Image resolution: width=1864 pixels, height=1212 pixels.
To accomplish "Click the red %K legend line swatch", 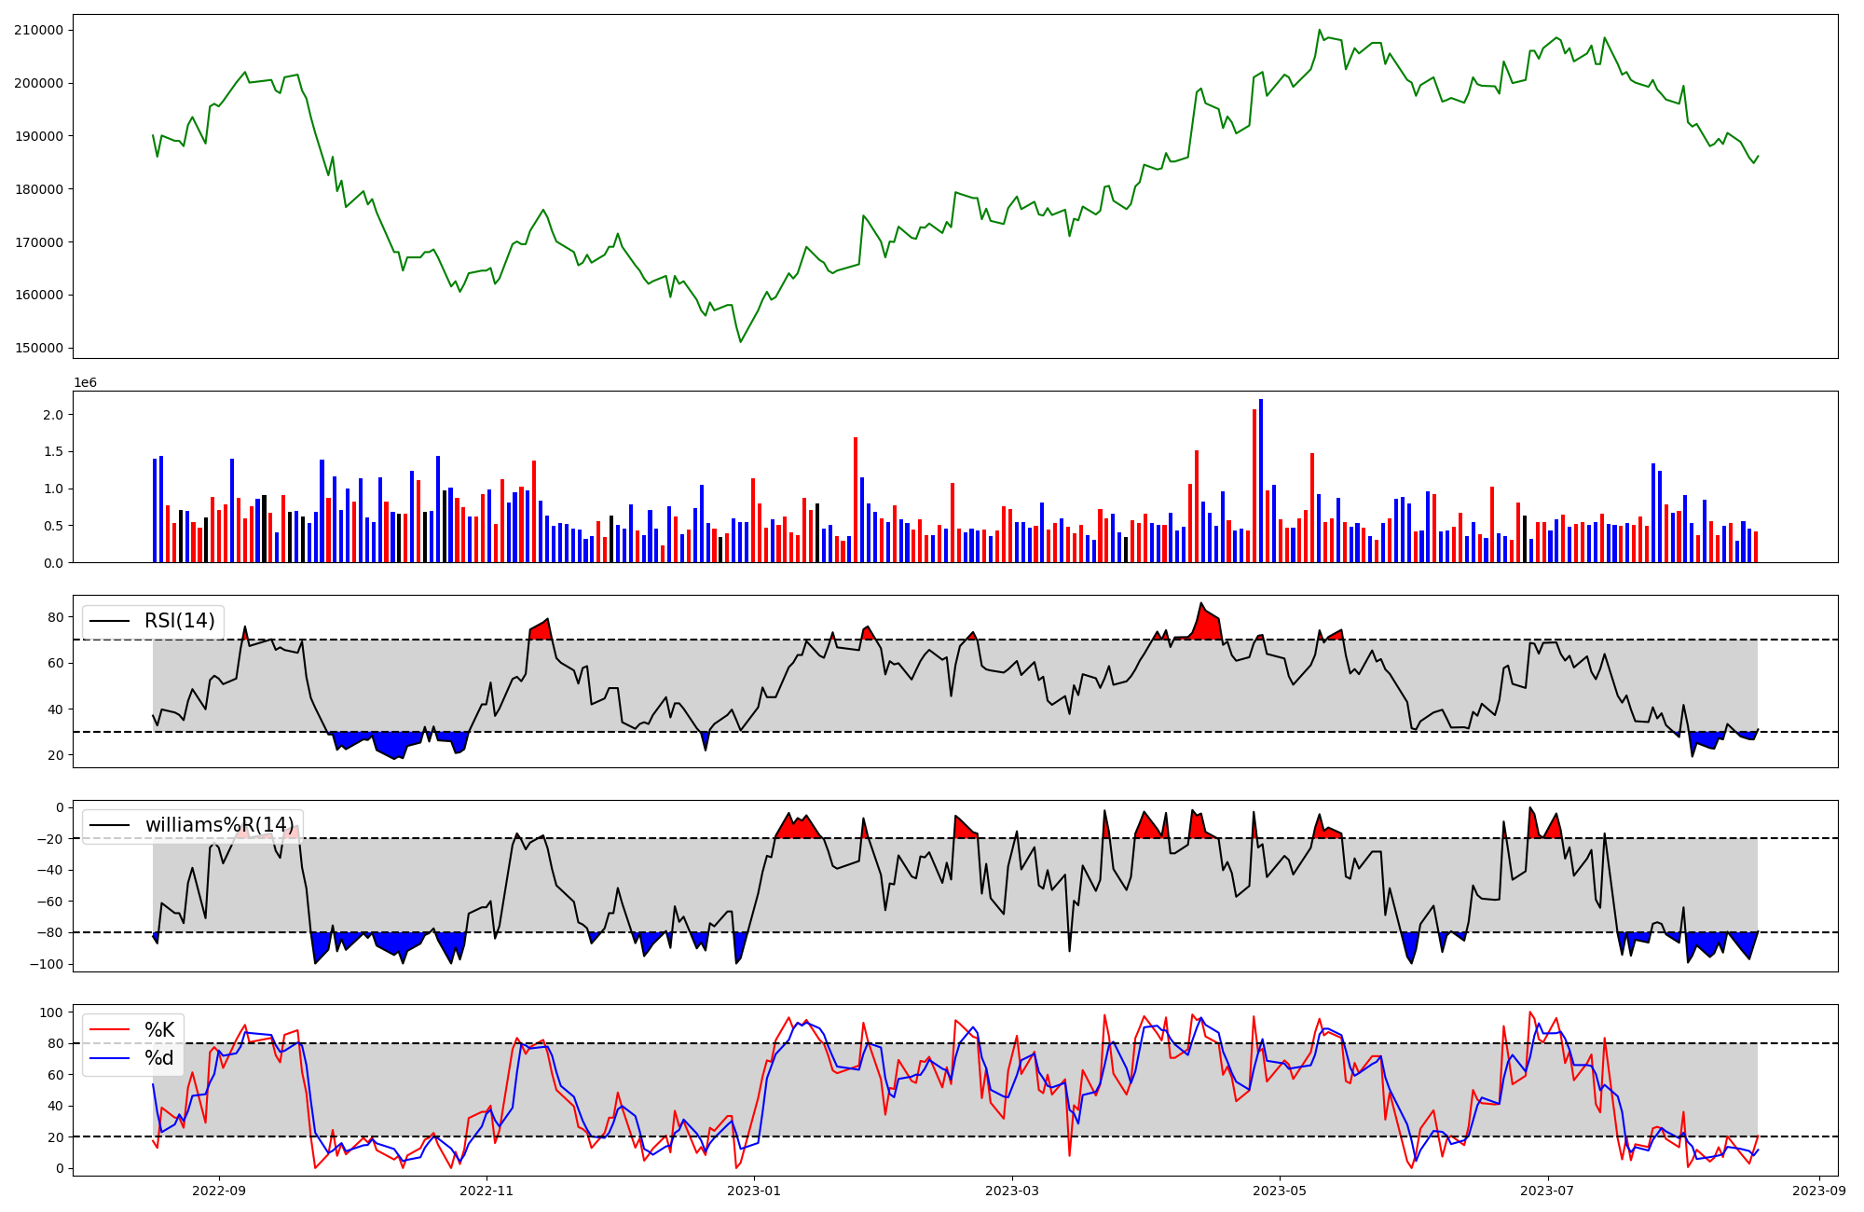I will point(109,1030).
